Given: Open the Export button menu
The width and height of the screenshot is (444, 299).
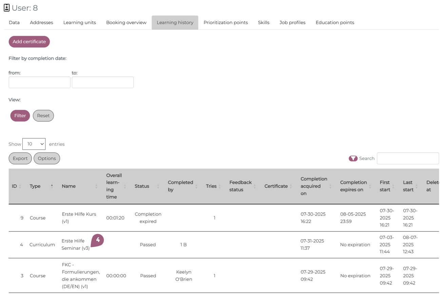Looking at the screenshot, I should point(20,158).
